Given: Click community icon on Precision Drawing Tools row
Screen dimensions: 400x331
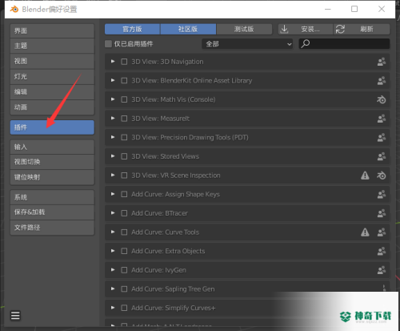Looking at the screenshot, I should 382,138.
